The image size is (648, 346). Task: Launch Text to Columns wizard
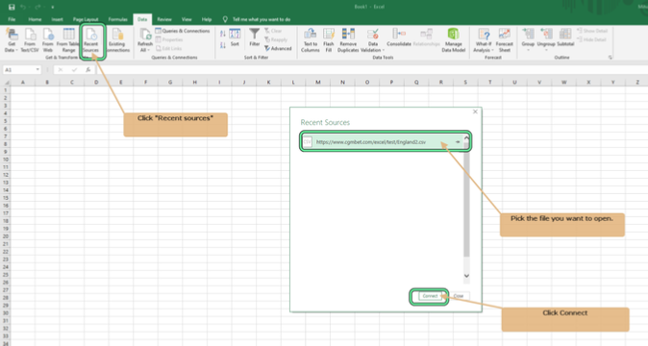[x=311, y=40]
